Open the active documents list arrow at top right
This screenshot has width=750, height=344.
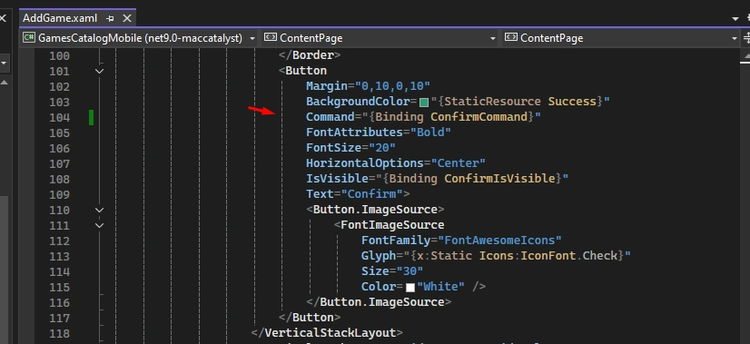tap(735, 19)
